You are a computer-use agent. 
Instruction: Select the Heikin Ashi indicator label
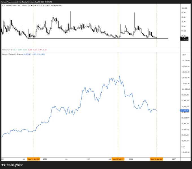tap(6, 50)
